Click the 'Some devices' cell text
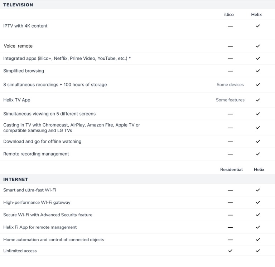275x267 pixels. point(230,85)
